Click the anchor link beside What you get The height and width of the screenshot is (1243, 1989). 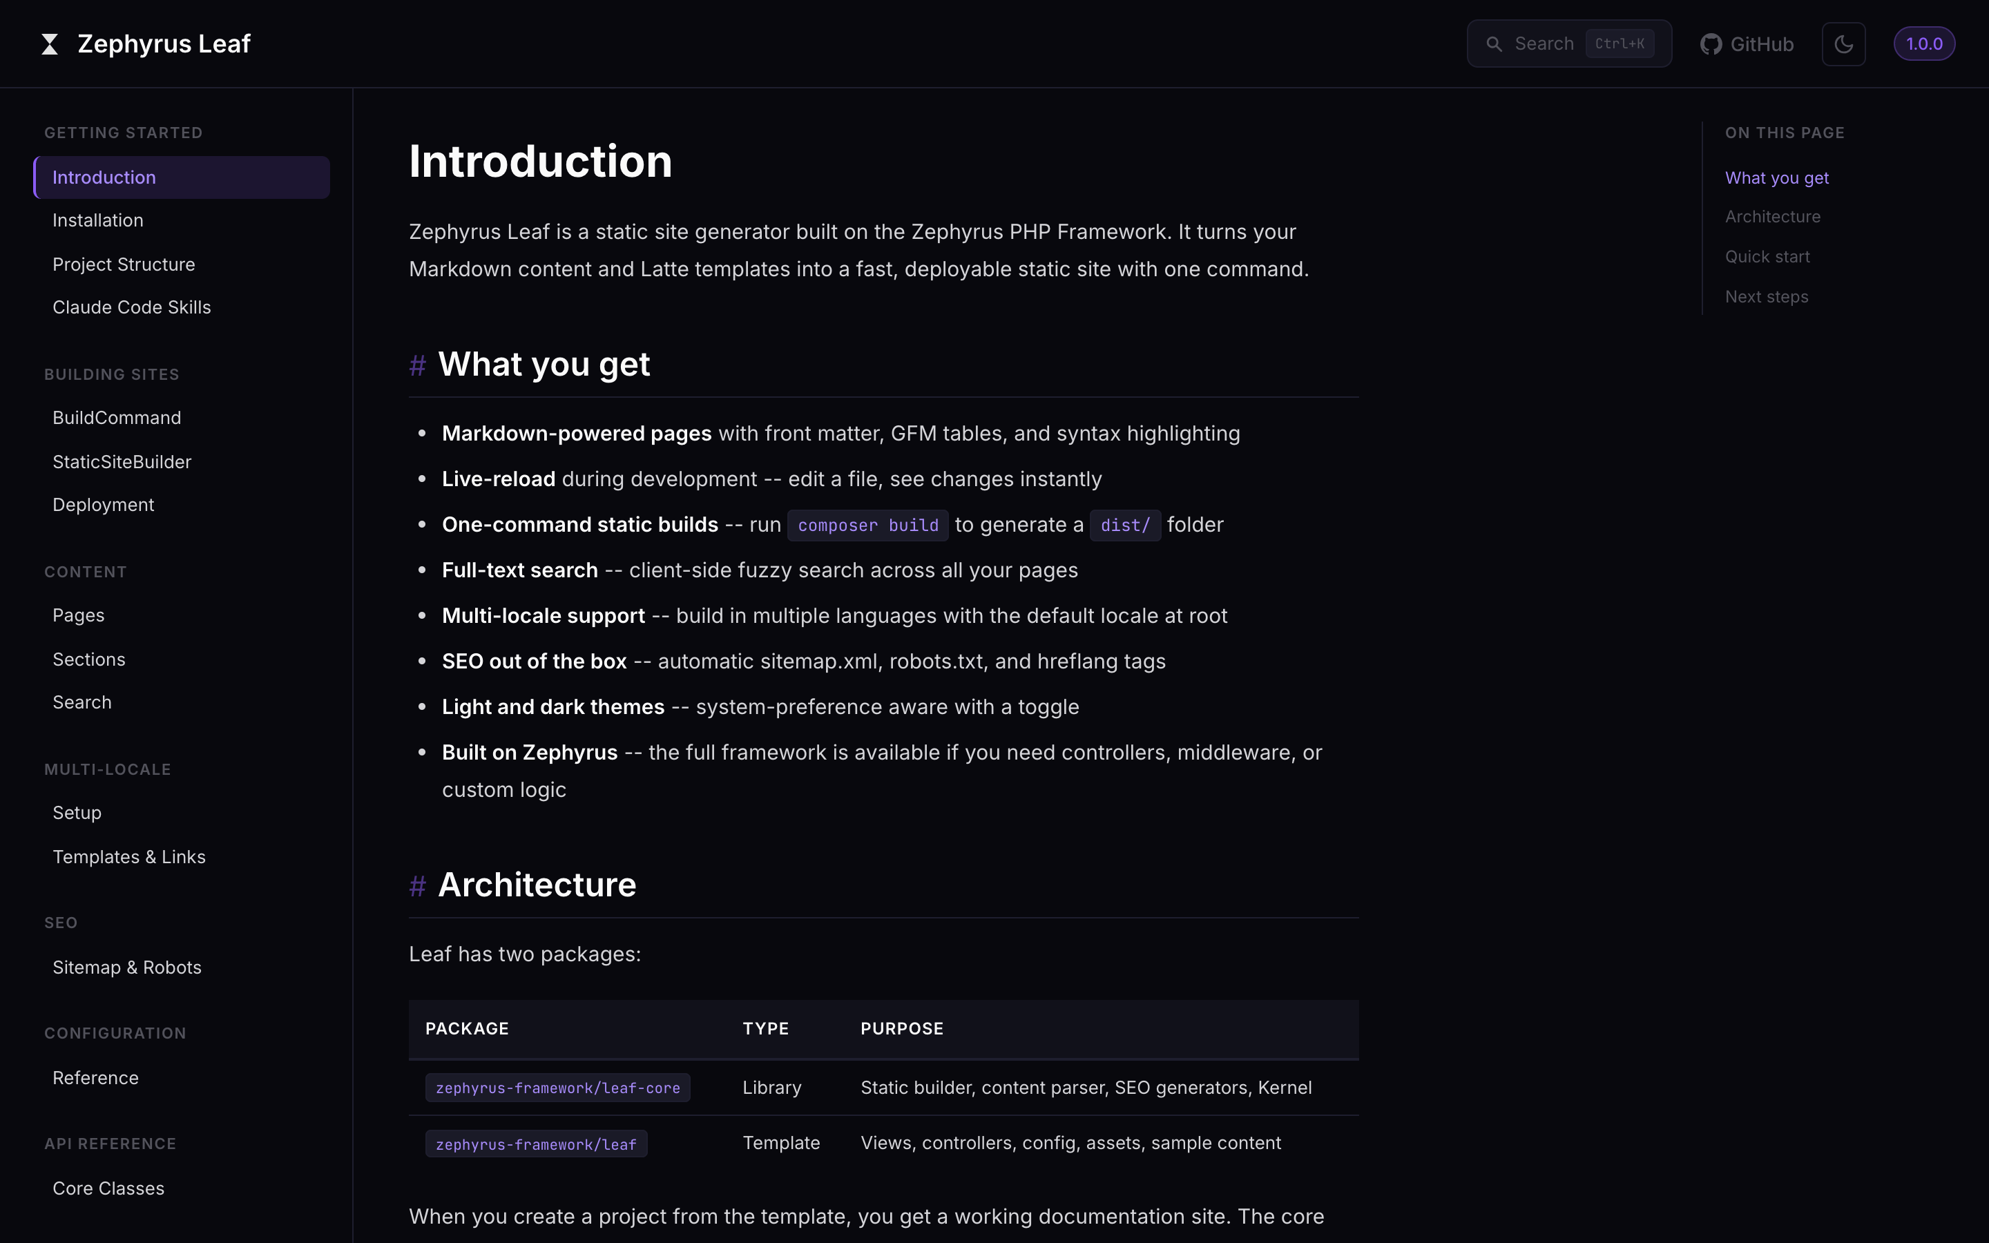419,365
